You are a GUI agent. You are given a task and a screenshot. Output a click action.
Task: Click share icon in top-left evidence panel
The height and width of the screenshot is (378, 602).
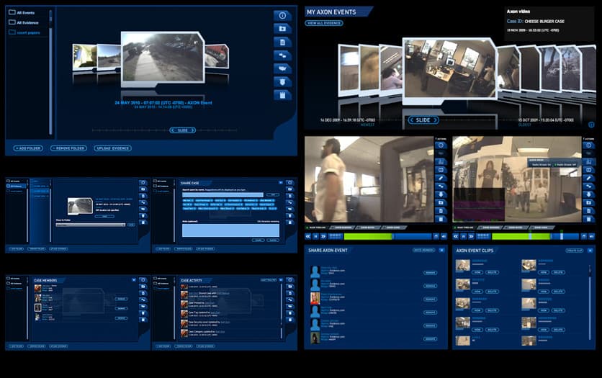coord(282,55)
